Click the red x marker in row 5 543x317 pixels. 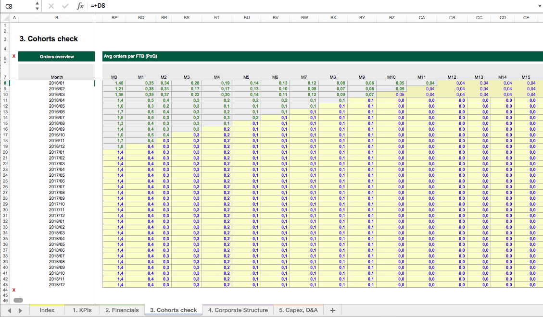click(14, 56)
